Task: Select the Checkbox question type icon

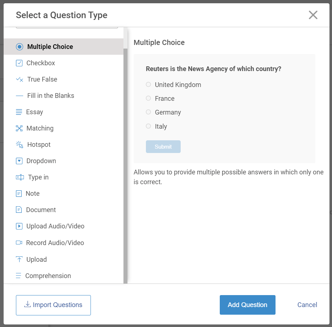Action: (x=19, y=63)
